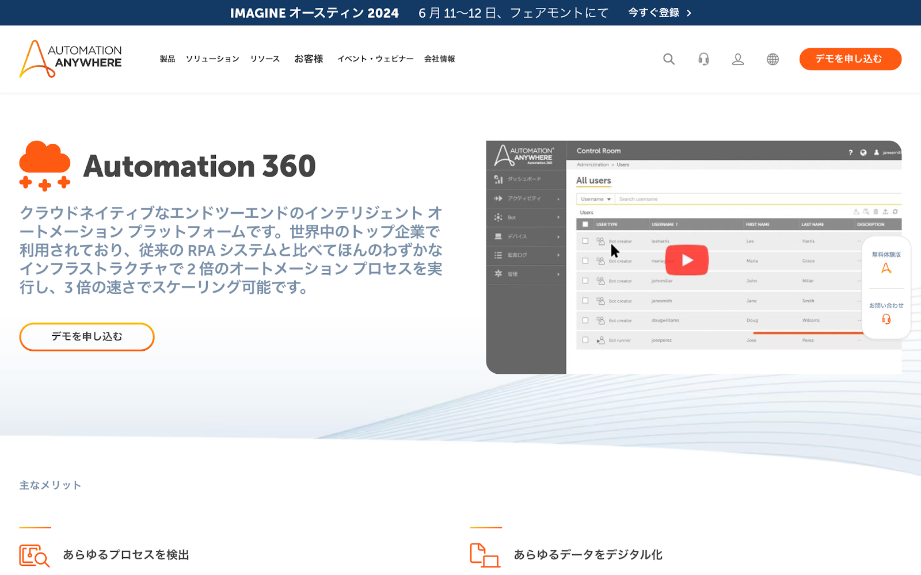Check the joseperez row checkbox
This screenshot has width=921, height=575.
click(585, 340)
